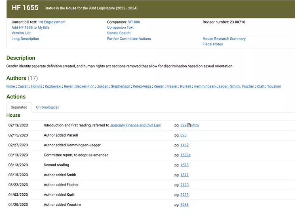Open author Kozlowski's page
This screenshot has height=218, width=295.
coord(53,86)
